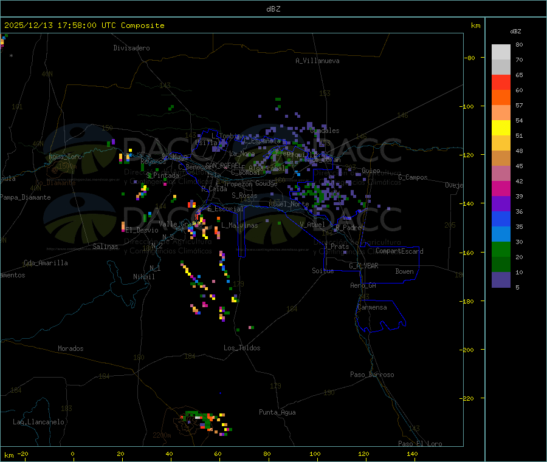
Task: Select the violet 5-10 dBZ legend swatch
Action: (x=501, y=280)
